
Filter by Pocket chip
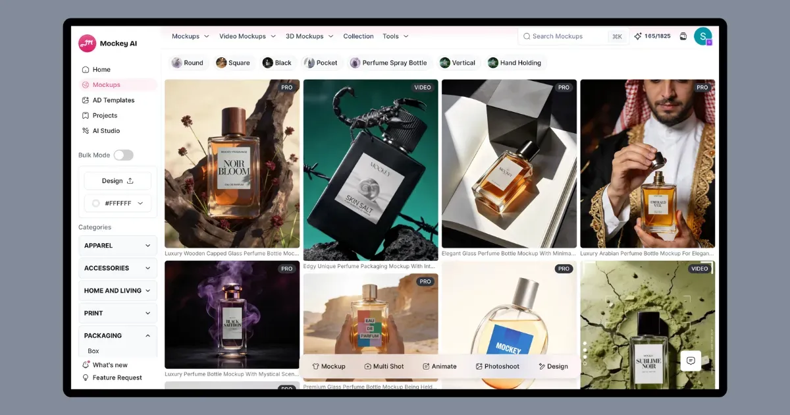(x=321, y=63)
